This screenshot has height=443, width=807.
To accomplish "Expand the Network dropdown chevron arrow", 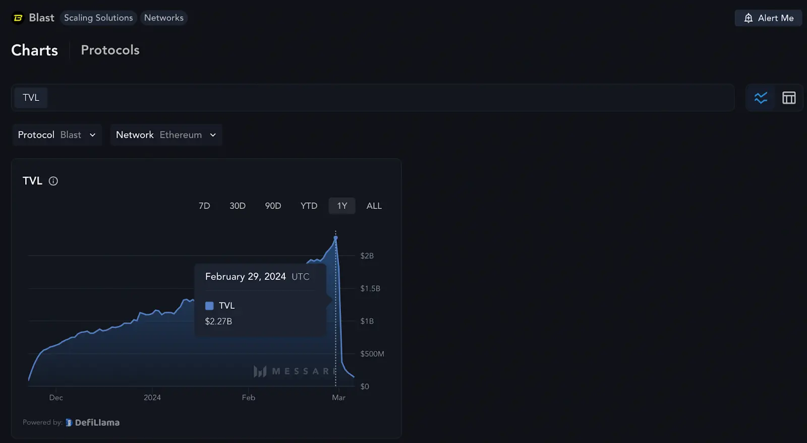I will click(x=213, y=135).
